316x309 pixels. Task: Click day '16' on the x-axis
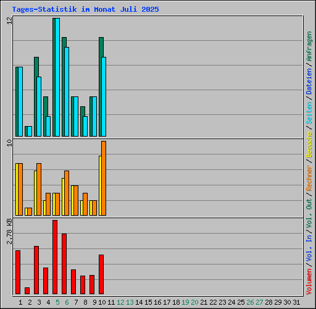coord(157,302)
